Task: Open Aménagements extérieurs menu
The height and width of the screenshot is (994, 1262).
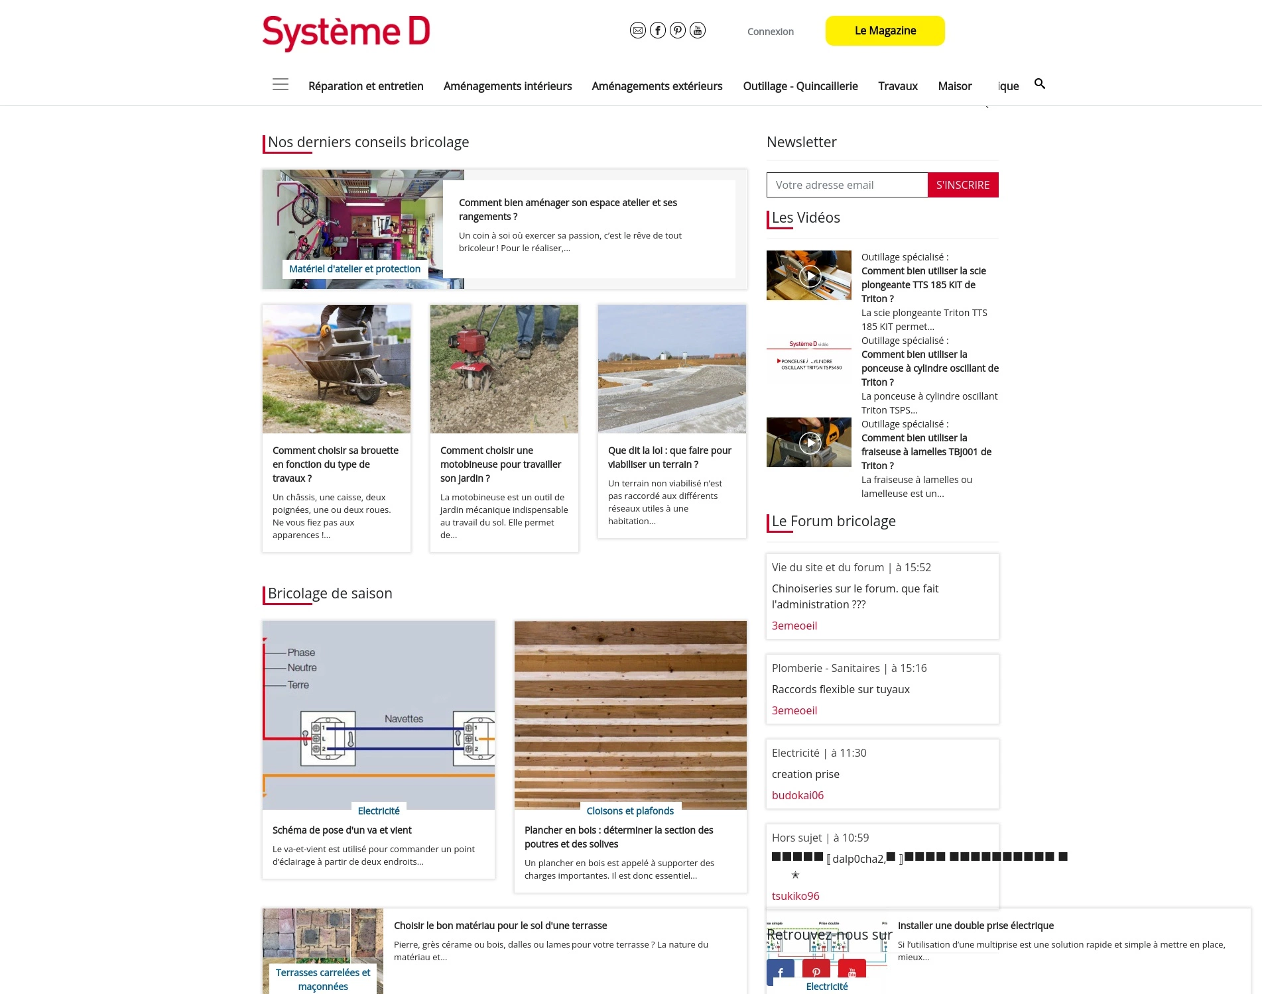Action: [x=657, y=86]
